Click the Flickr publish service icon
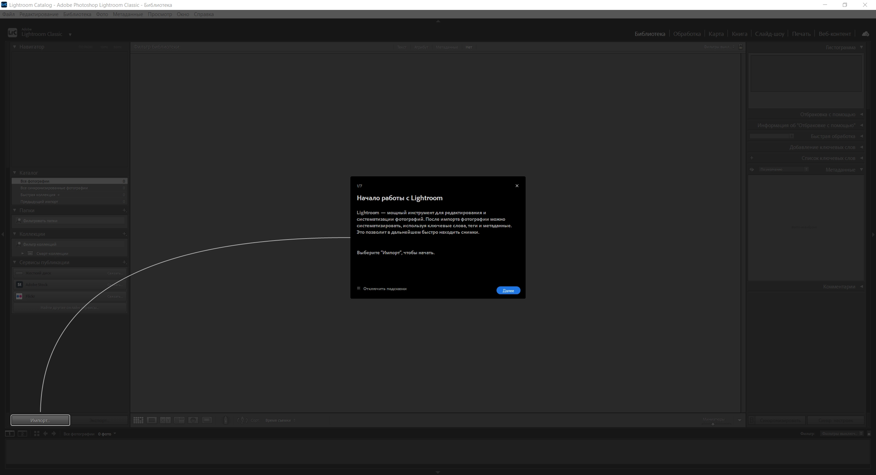 (x=20, y=296)
